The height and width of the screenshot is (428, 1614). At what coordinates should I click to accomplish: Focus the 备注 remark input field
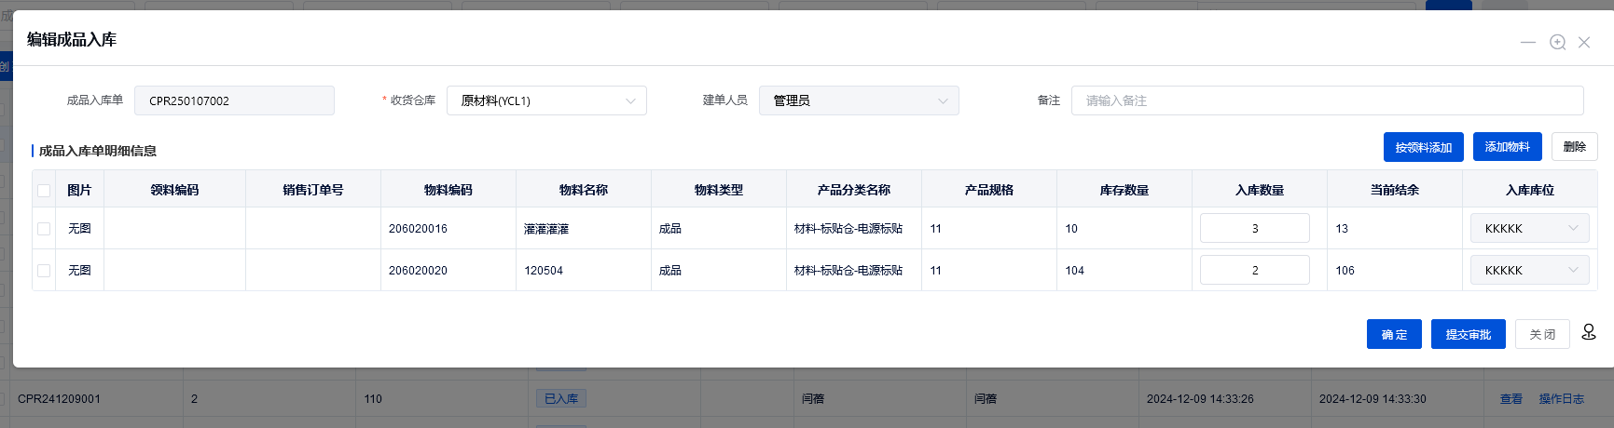1327,100
